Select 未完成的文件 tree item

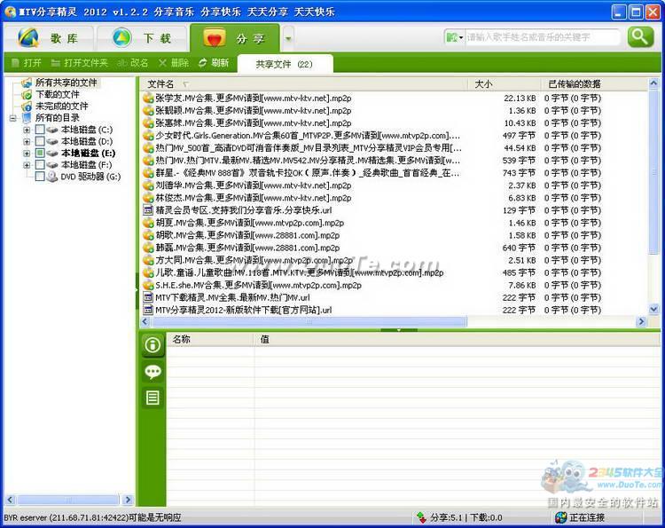[x=61, y=106]
